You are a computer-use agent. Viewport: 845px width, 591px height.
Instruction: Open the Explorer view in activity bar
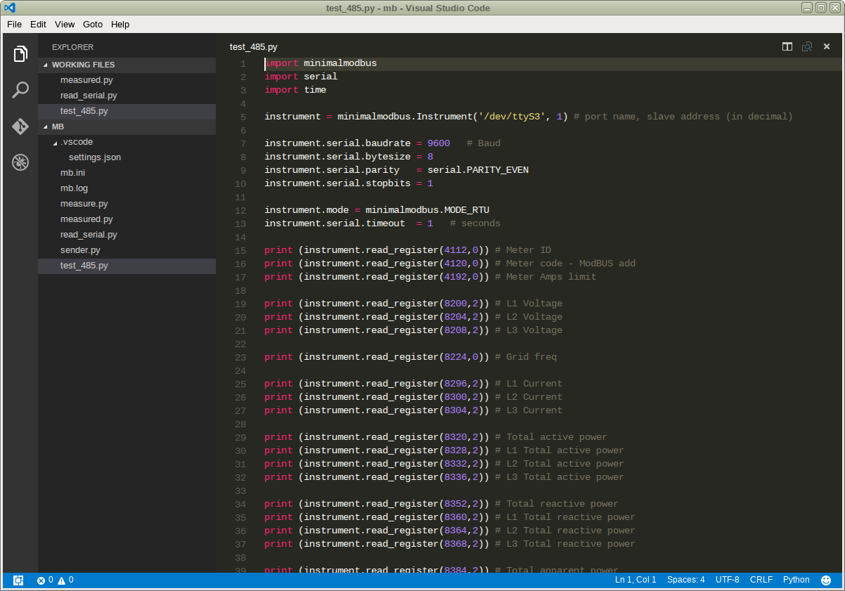coord(20,54)
